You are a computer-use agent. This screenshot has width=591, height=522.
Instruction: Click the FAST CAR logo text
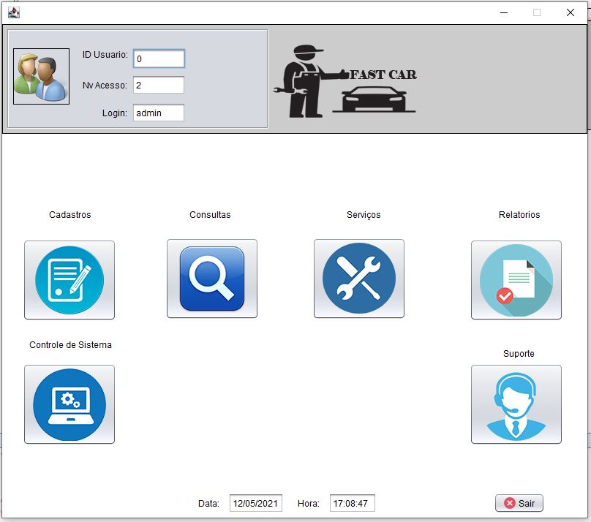pos(383,75)
